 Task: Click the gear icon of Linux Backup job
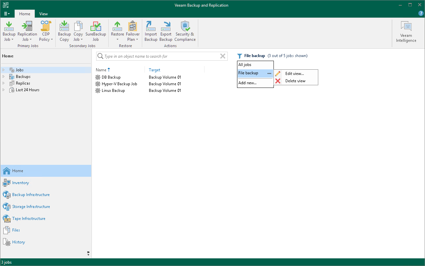pyautogui.click(x=98, y=91)
